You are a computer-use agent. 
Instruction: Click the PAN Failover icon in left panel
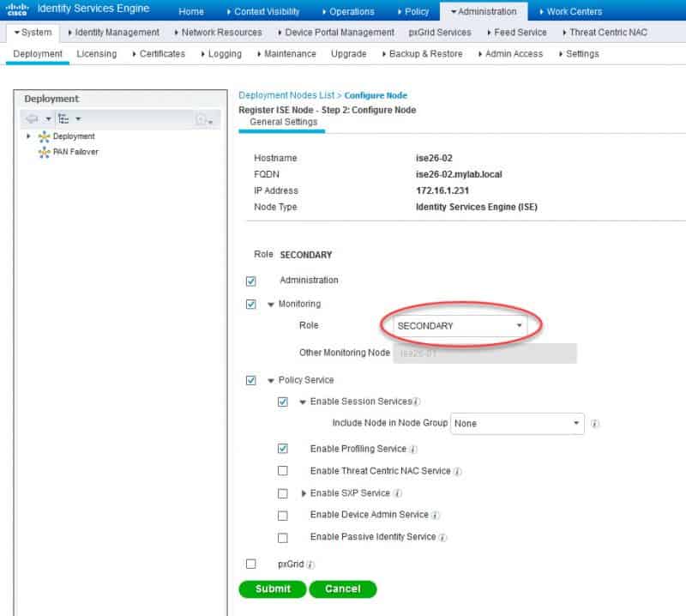tap(44, 154)
